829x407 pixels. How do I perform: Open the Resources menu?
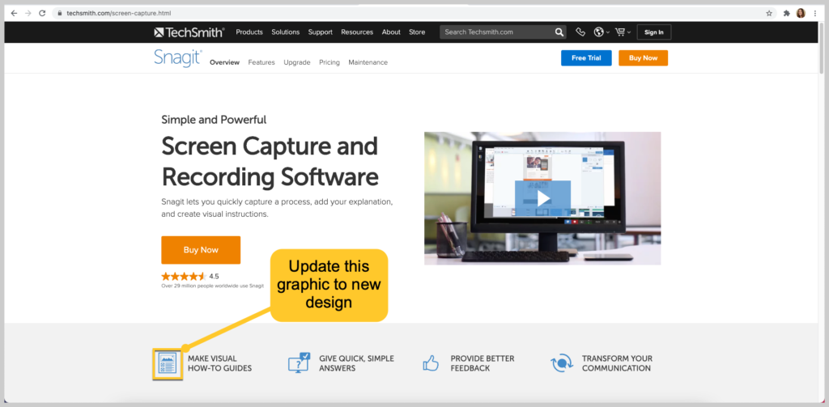[x=357, y=32]
